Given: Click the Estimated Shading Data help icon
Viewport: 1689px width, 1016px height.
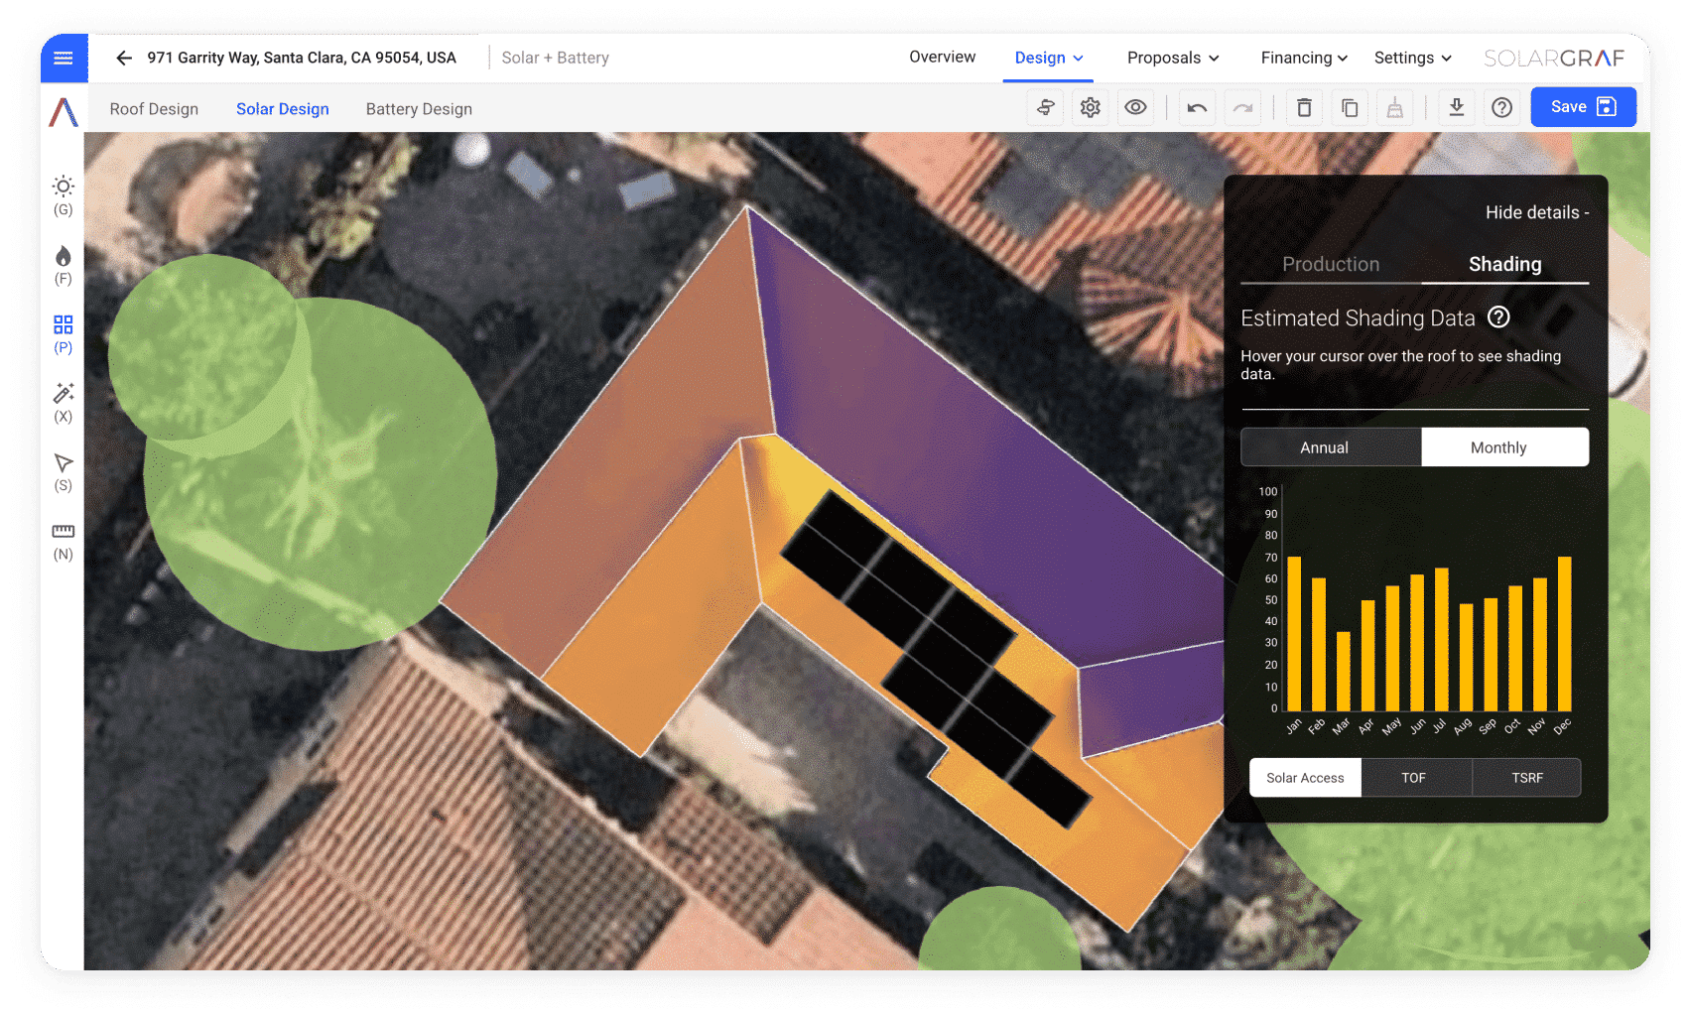Looking at the screenshot, I should click(x=1499, y=317).
